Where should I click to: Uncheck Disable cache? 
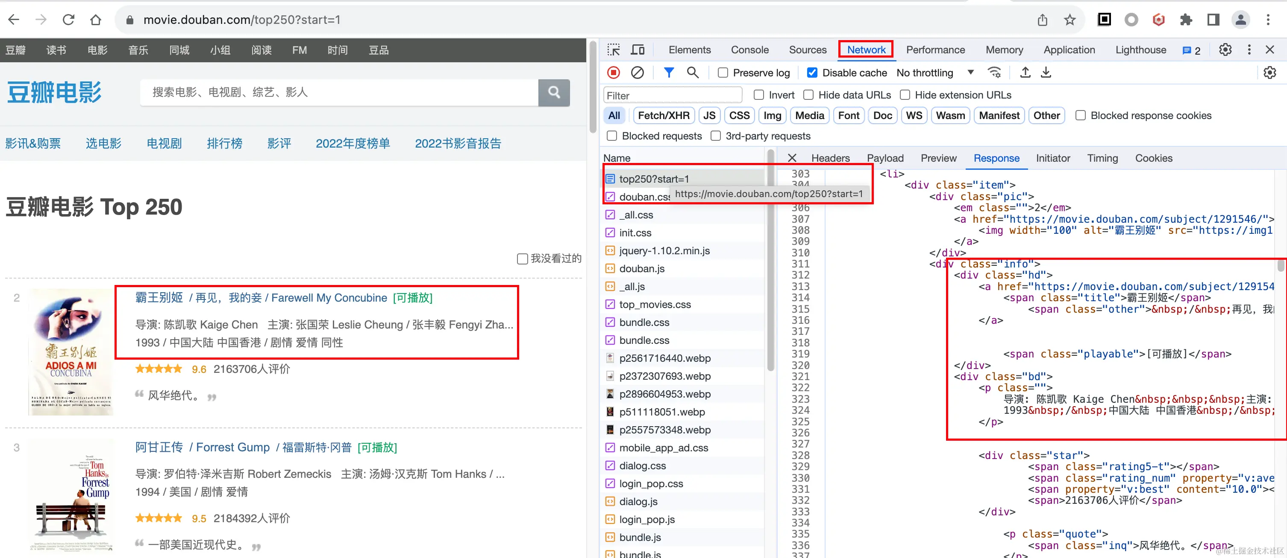click(x=812, y=73)
